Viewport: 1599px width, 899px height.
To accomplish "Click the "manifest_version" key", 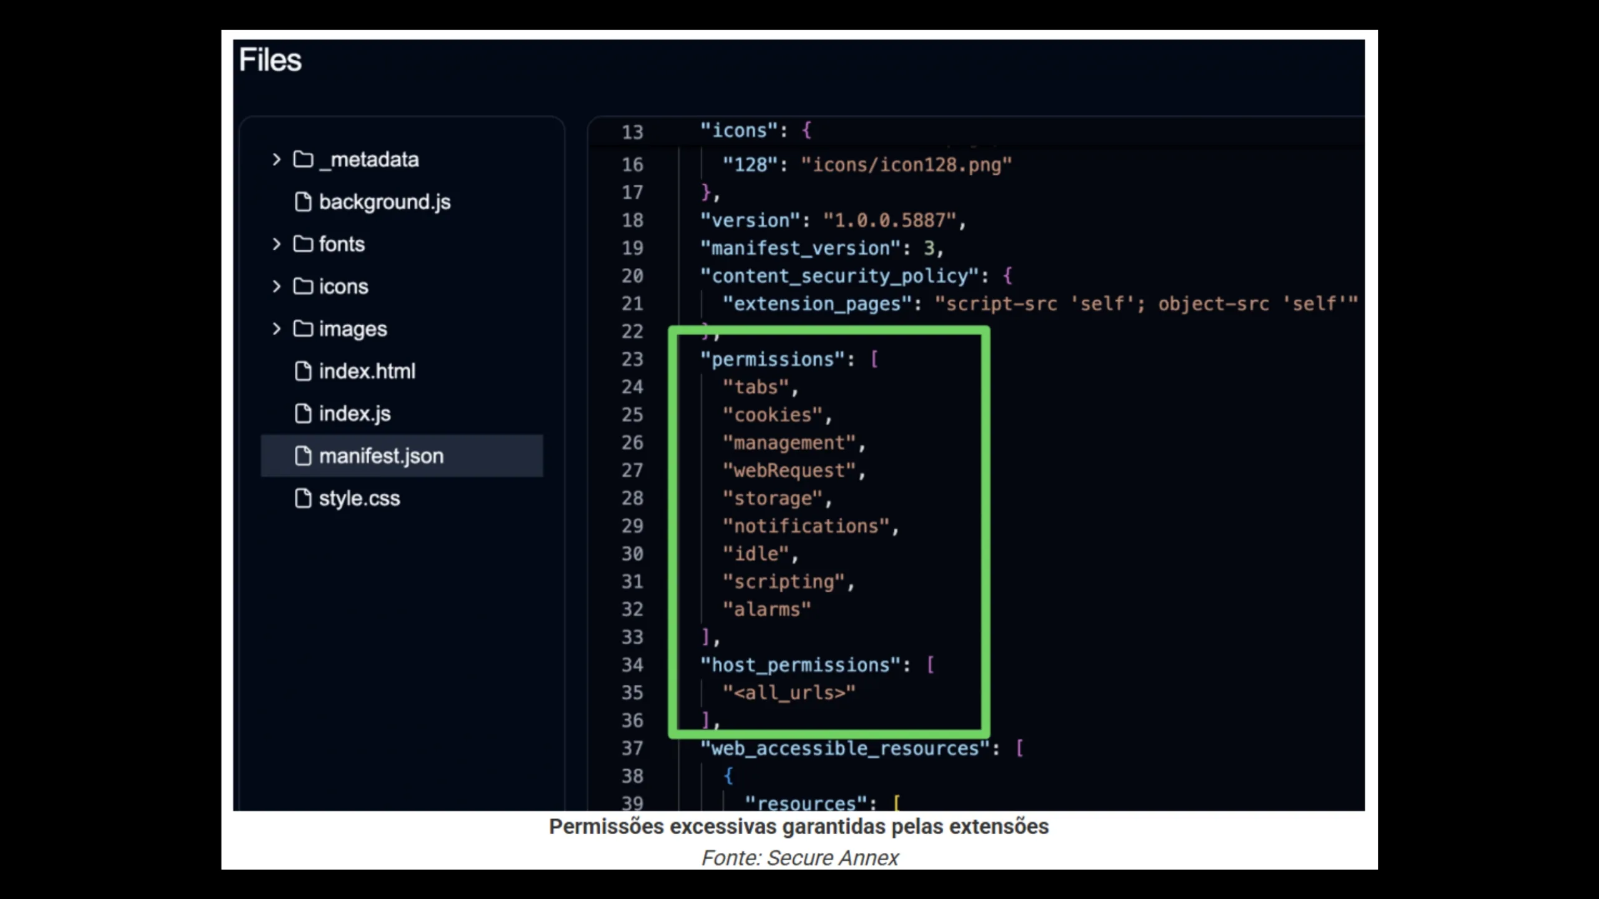I will click(x=800, y=249).
